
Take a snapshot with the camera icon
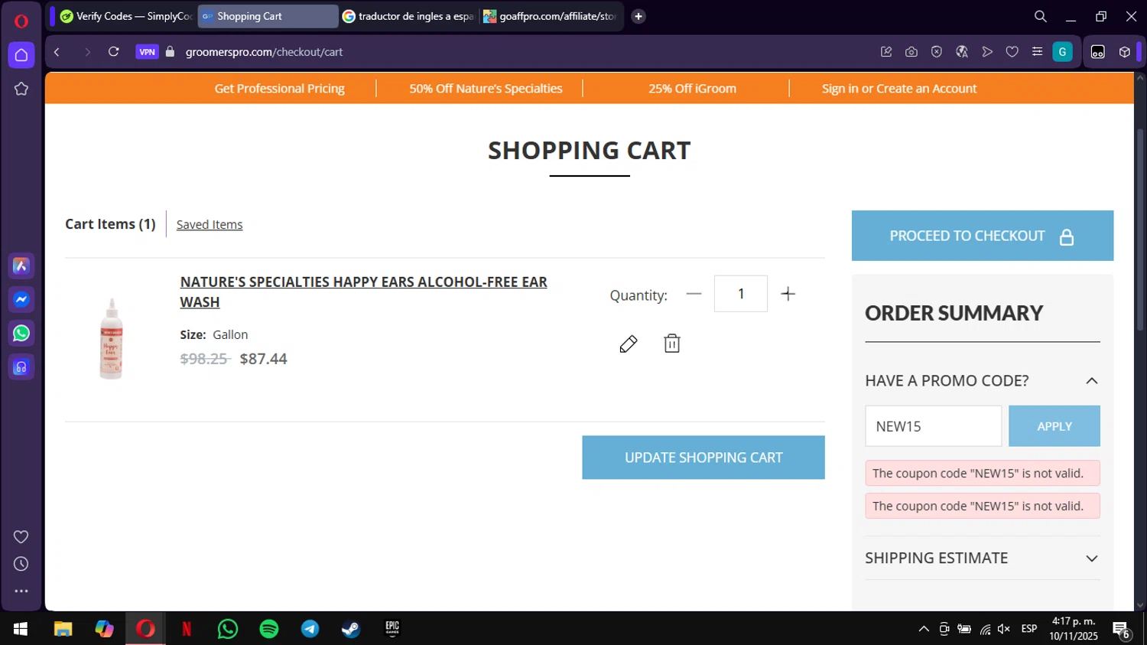pyautogui.click(x=911, y=52)
